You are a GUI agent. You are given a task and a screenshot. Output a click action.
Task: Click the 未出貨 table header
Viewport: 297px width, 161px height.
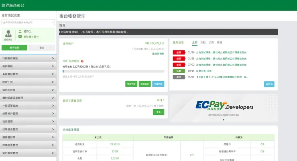coord(98,137)
